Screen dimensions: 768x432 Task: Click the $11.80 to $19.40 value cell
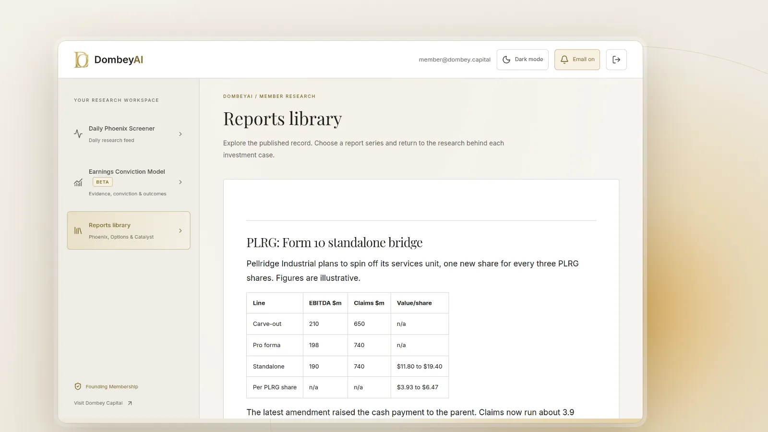coord(420,366)
